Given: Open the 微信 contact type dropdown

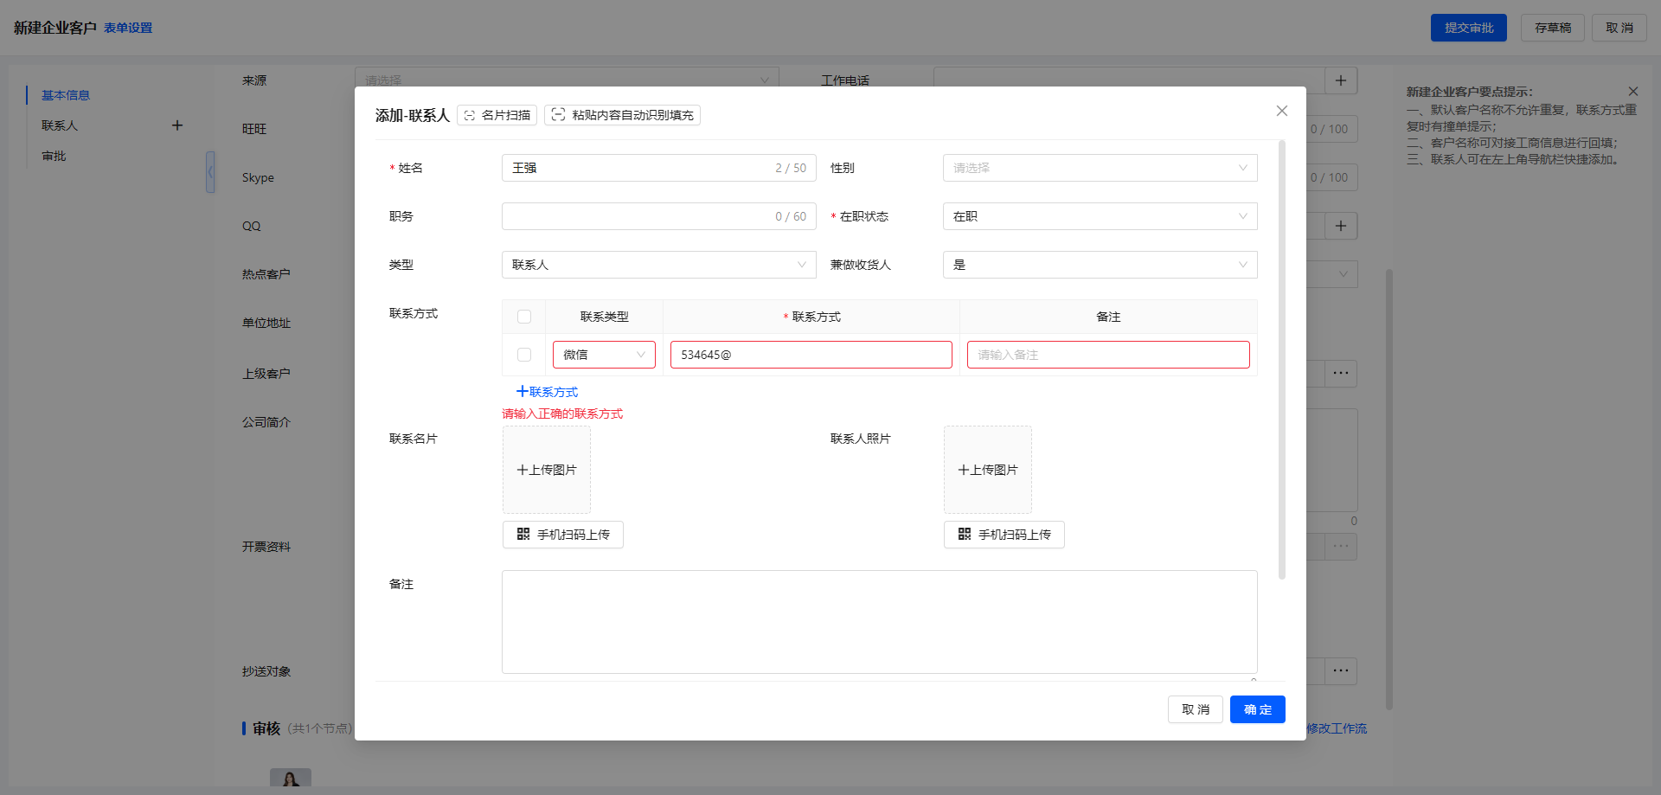Looking at the screenshot, I should [x=604, y=355].
